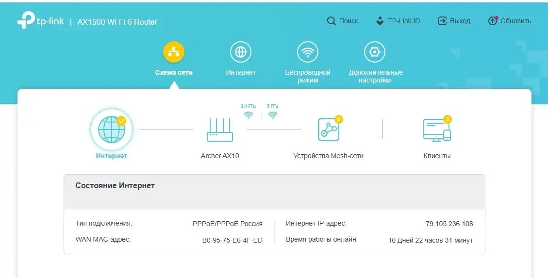The width and height of the screenshot is (548, 278).
Task: Open the Клиенты devices icon
Action: 437,130
